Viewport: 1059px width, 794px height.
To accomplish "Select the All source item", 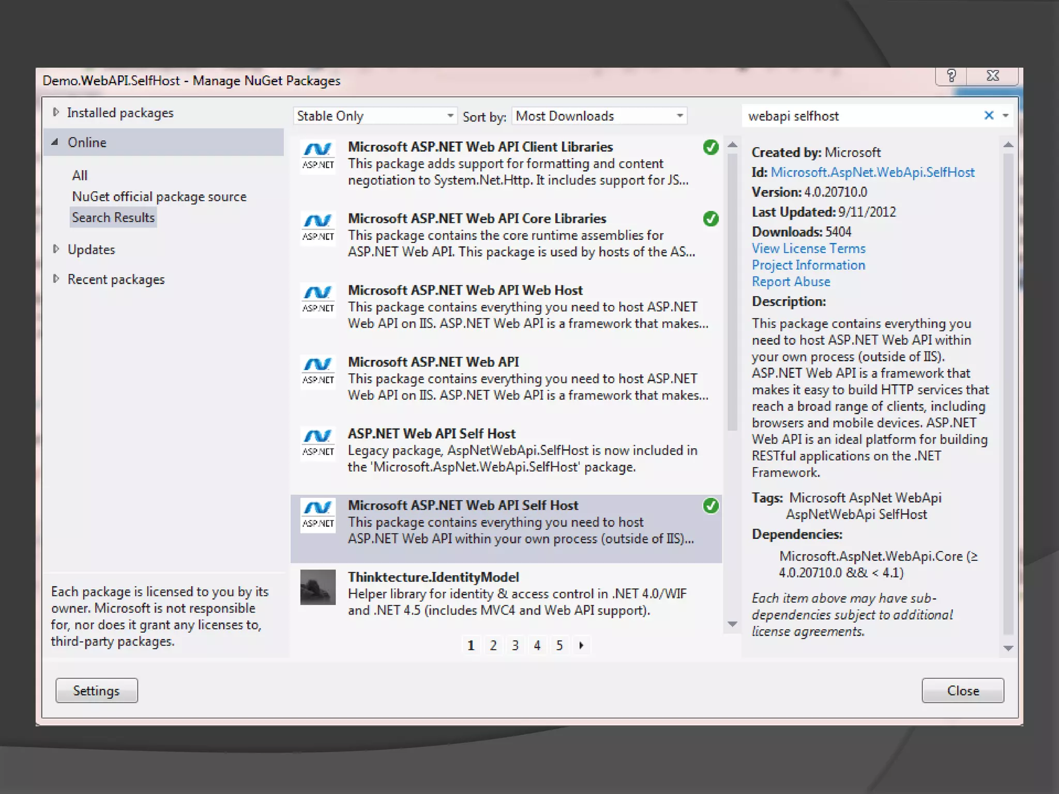I will (x=80, y=176).
